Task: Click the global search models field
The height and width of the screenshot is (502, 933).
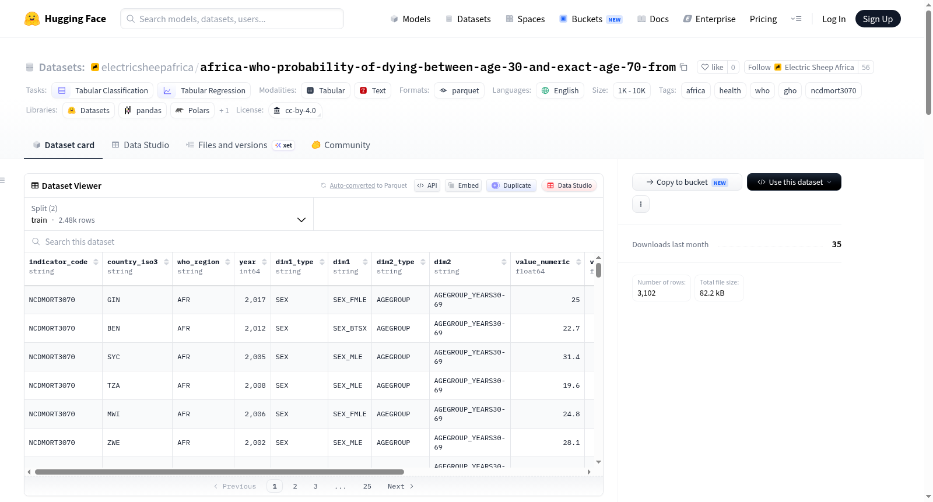Action: pos(232,19)
